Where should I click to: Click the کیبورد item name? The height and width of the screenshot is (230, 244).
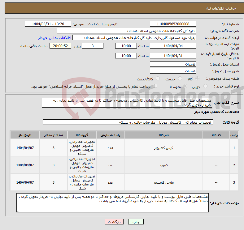coord(164,165)
